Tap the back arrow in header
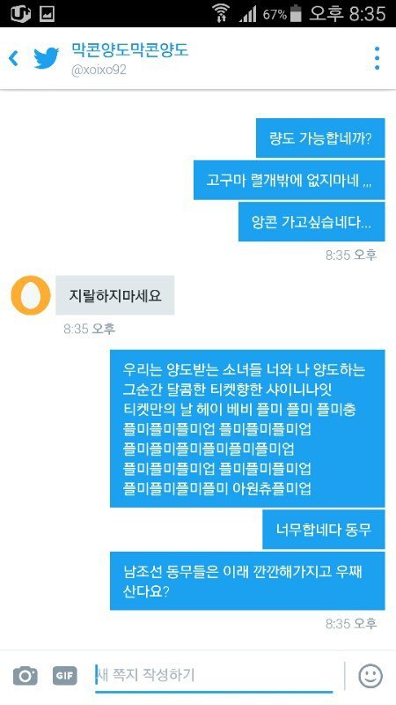 pos(13,58)
